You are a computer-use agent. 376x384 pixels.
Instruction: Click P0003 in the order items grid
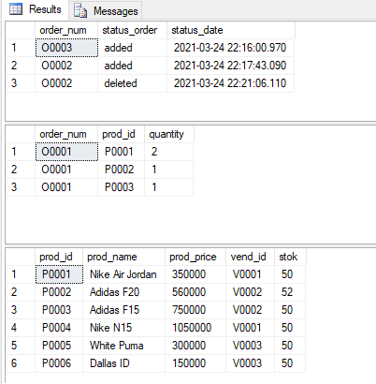coord(121,187)
